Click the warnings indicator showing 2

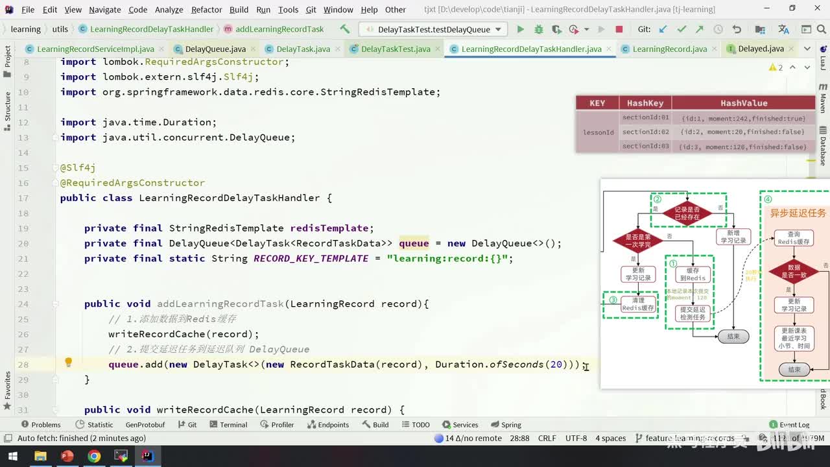[776, 67]
